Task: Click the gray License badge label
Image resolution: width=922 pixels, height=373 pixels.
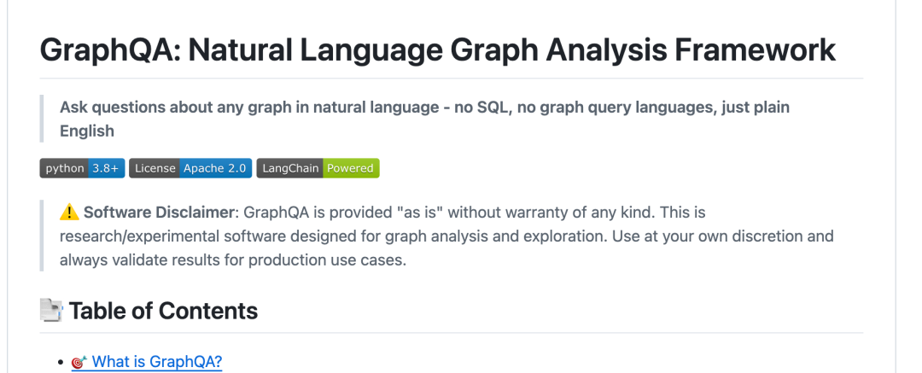Action: [x=155, y=168]
